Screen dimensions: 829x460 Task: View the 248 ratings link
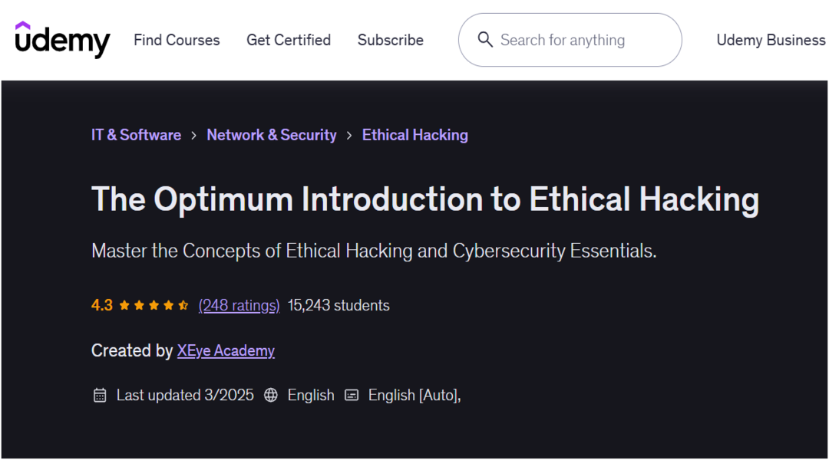(x=239, y=305)
